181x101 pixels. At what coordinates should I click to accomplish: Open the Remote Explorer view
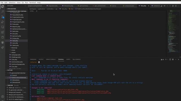[x=3, y=27]
